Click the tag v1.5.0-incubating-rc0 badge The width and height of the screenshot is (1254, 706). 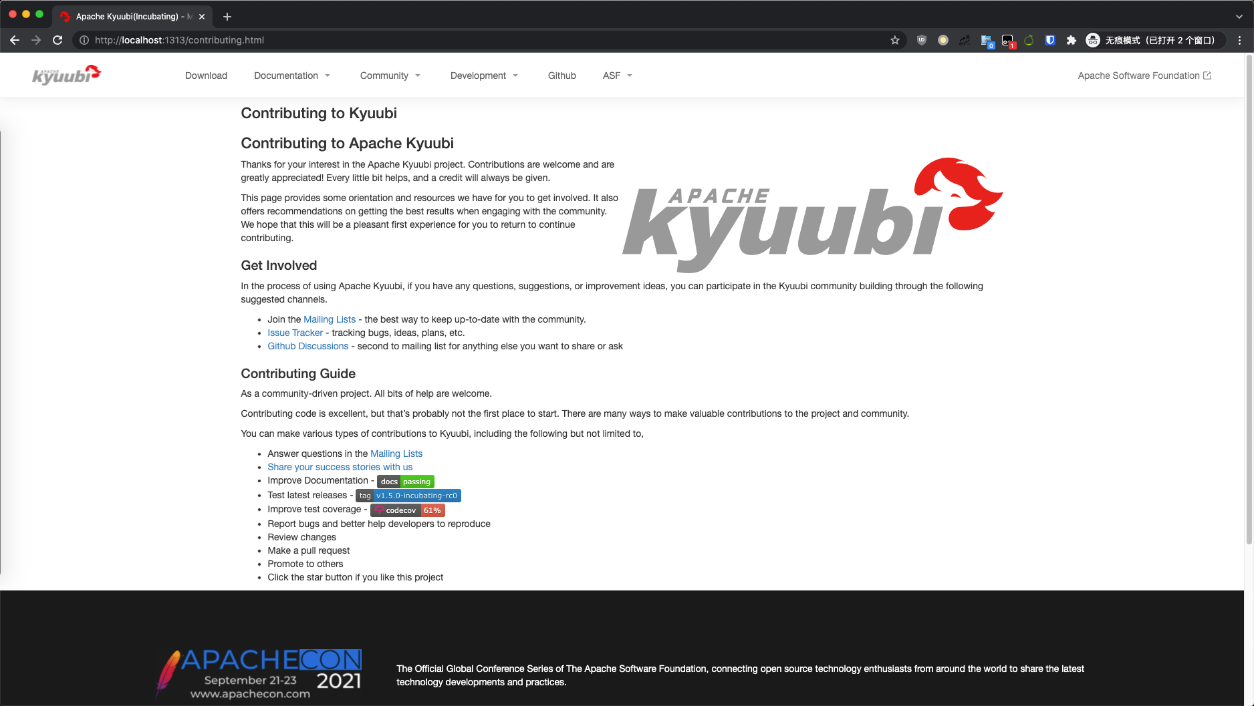point(408,496)
